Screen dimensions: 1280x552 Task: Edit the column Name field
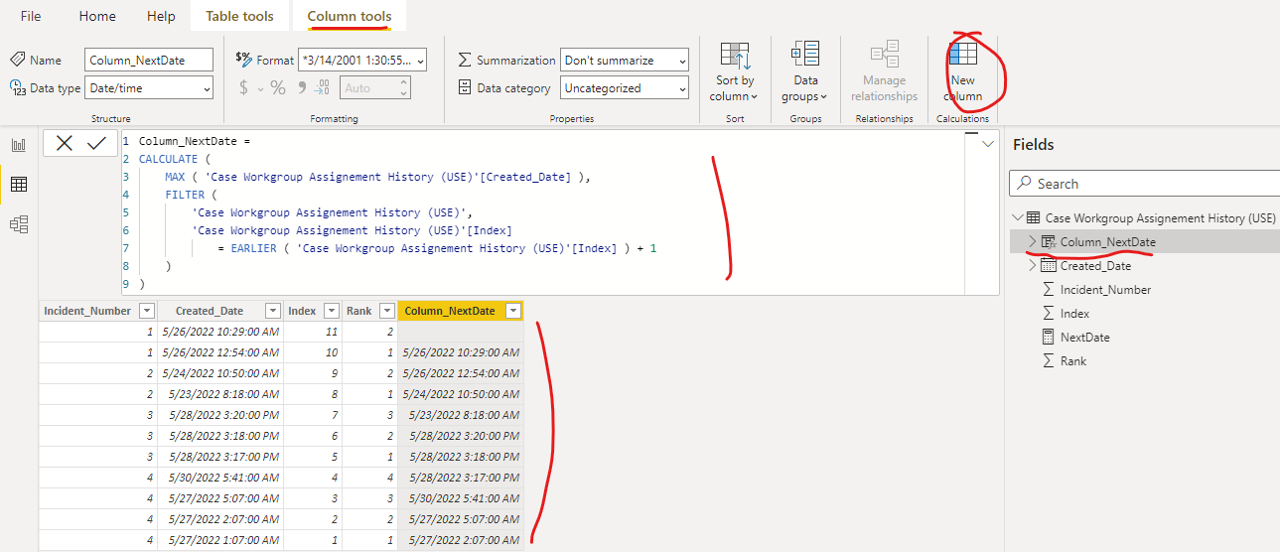[149, 60]
